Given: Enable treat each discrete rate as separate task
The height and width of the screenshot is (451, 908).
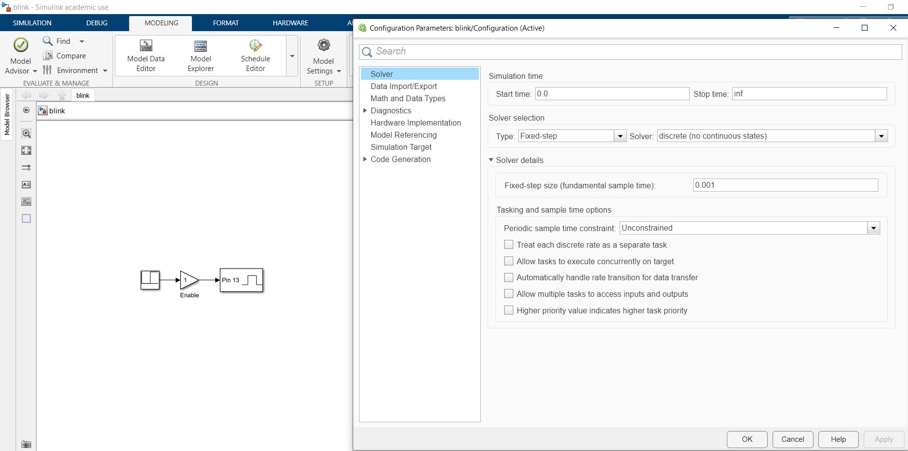Looking at the screenshot, I should coord(509,245).
